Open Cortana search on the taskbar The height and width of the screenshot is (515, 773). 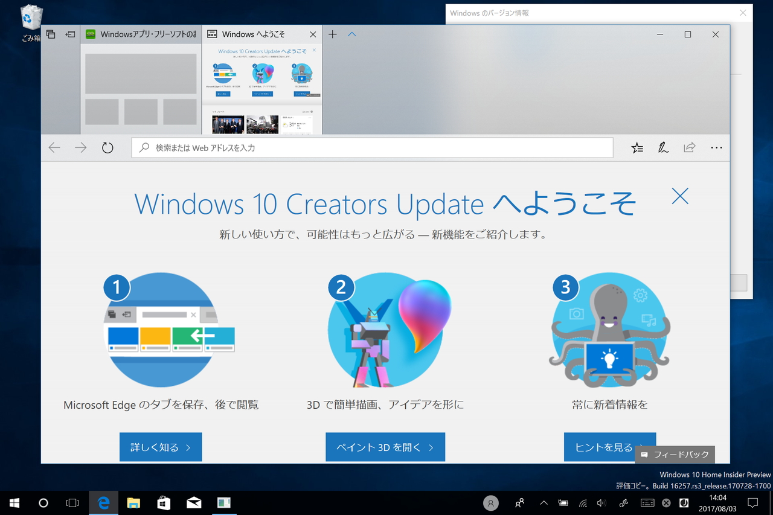[42, 503]
